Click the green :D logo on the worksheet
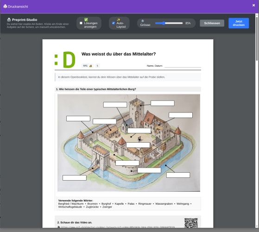The width and height of the screenshot is (259, 232). tap(65, 60)
